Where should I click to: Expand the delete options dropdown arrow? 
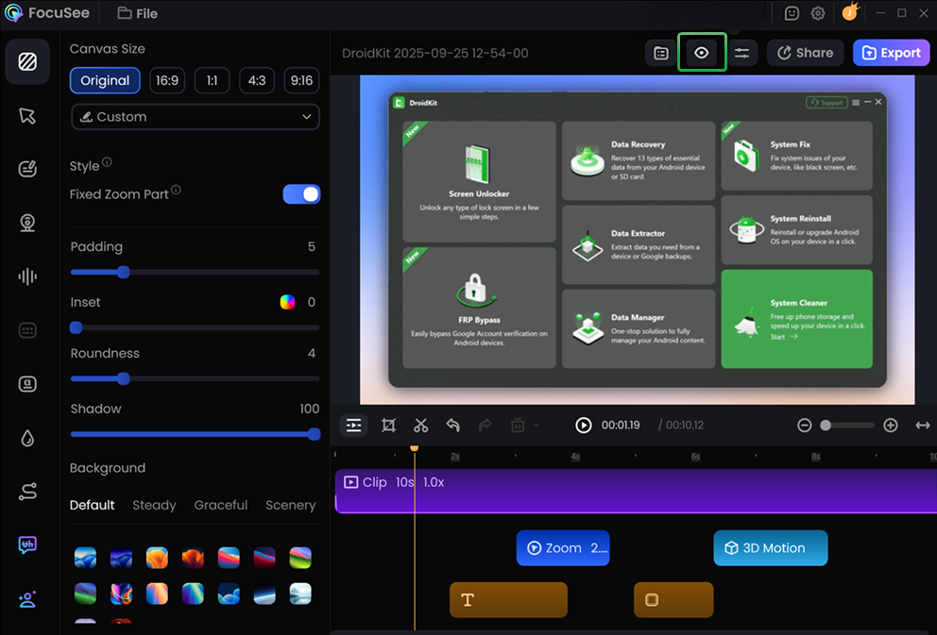537,425
